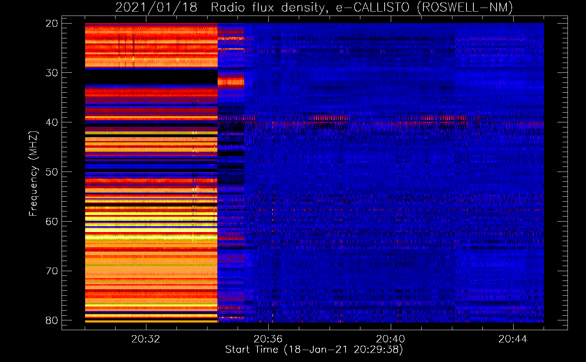Click the '20' frequency tick label
586x362 pixels.
(x=52, y=24)
